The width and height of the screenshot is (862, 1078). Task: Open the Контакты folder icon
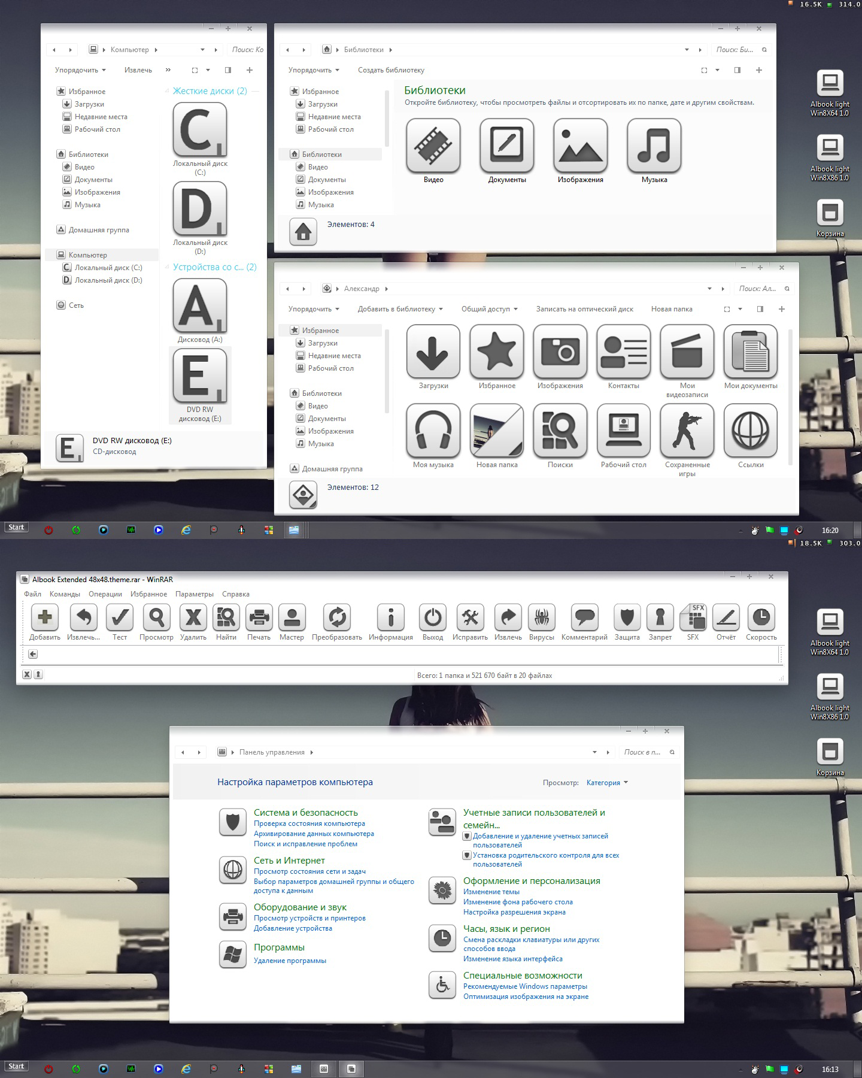click(x=623, y=352)
